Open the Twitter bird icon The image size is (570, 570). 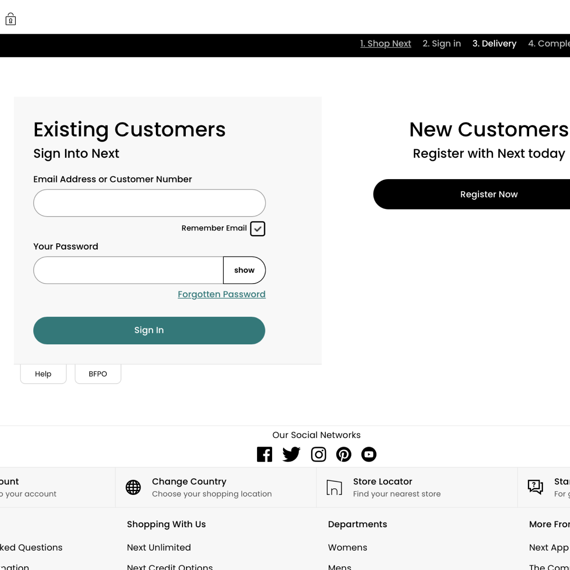(291, 455)
